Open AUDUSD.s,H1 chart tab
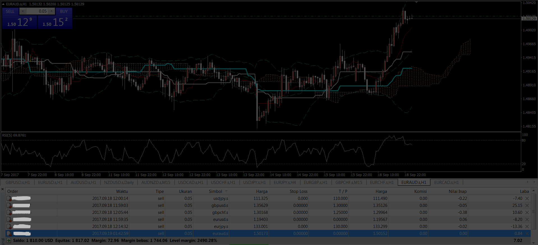 tap(83, 182)
